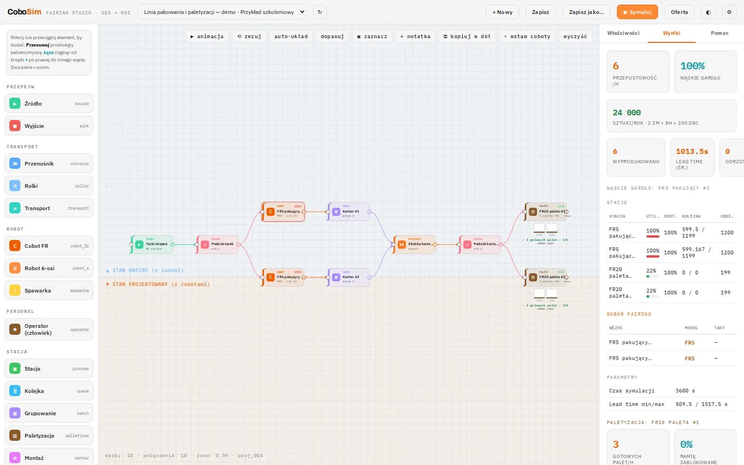
Task: Click wyczyść to clear canvas
Action: (x=575, y=36)
